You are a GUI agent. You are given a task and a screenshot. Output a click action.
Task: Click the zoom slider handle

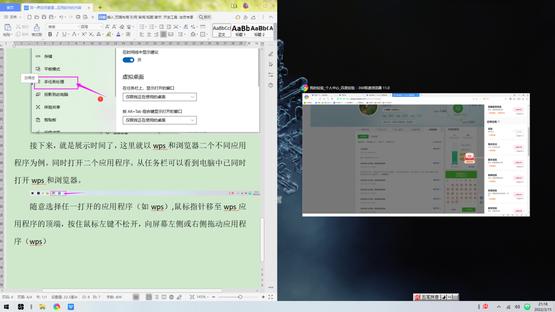[x=240, y=297]
